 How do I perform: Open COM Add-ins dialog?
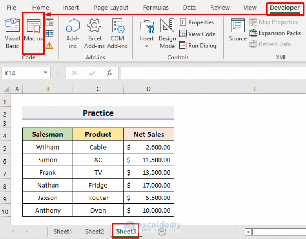coord(117,33)
